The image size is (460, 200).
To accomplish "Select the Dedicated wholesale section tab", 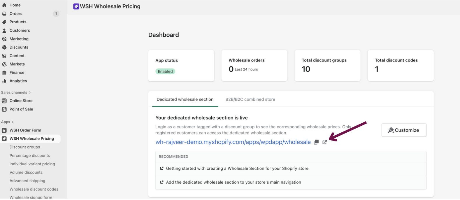I will pos(185,99).
